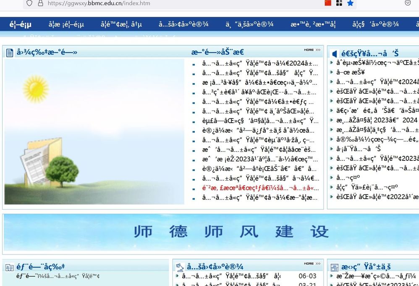Image resolution: width=419 pixels, height=286 pixels.
Task: Click MORE link in the bottom middle panel
Action: coord(312,264)
